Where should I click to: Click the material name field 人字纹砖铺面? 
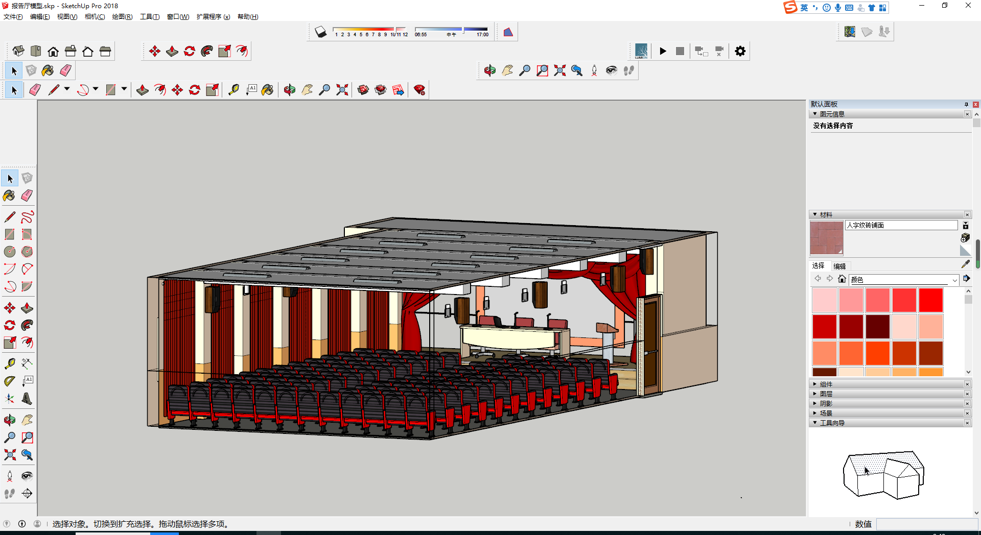click(x=901, y=225)
